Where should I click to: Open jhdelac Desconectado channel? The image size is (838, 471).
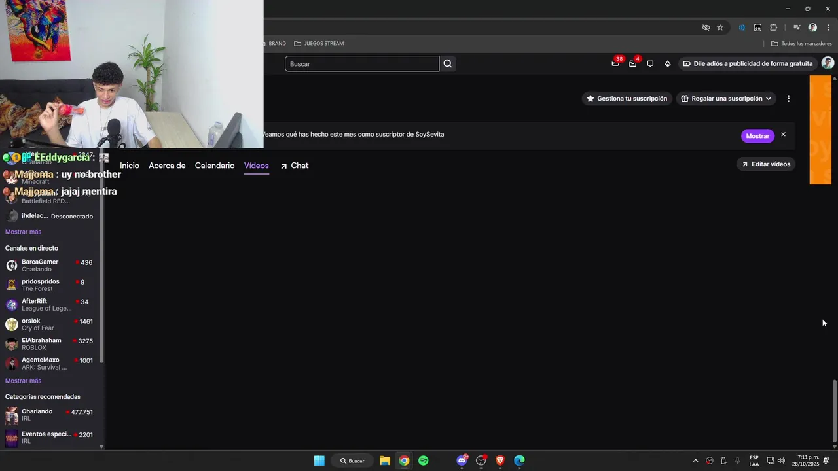(50, 216)
